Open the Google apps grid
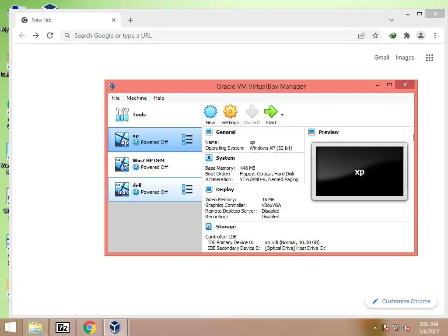 point(430,58)
